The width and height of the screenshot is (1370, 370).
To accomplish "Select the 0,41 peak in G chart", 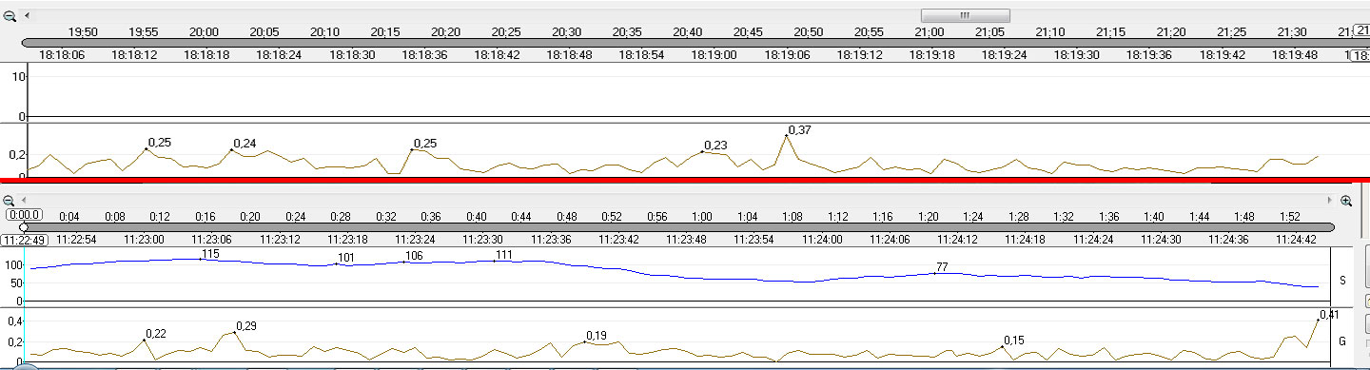I will (x=1319, y=320).
